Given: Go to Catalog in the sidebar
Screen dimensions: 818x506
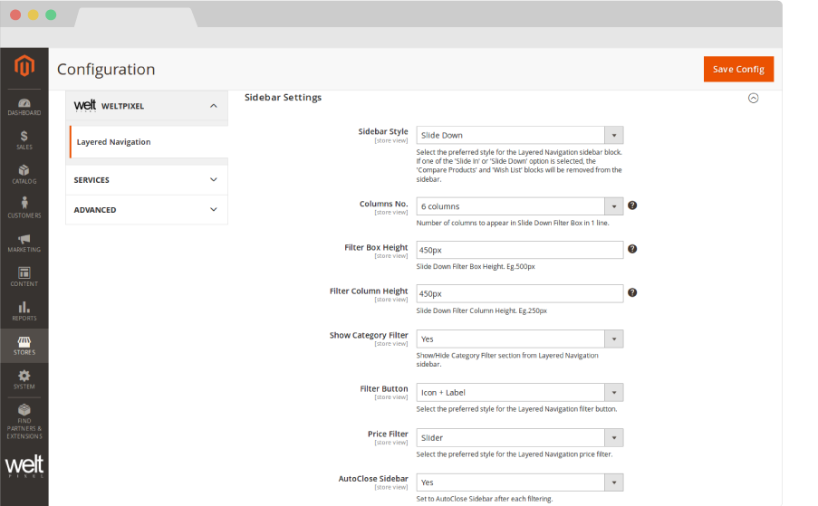Looking at the screenshot, I should click(x=24, y=174).
